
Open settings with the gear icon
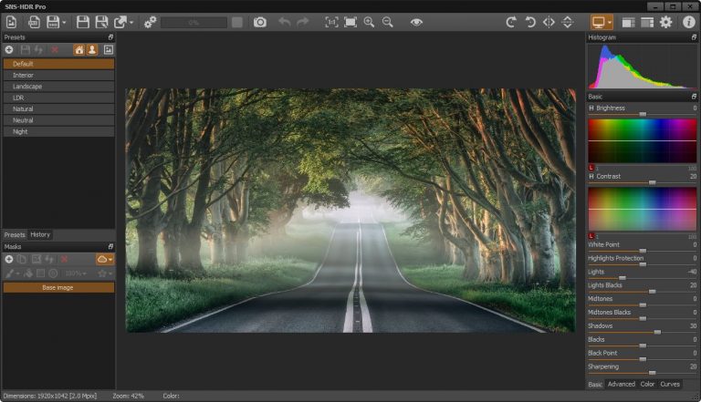tap(665, 22)
